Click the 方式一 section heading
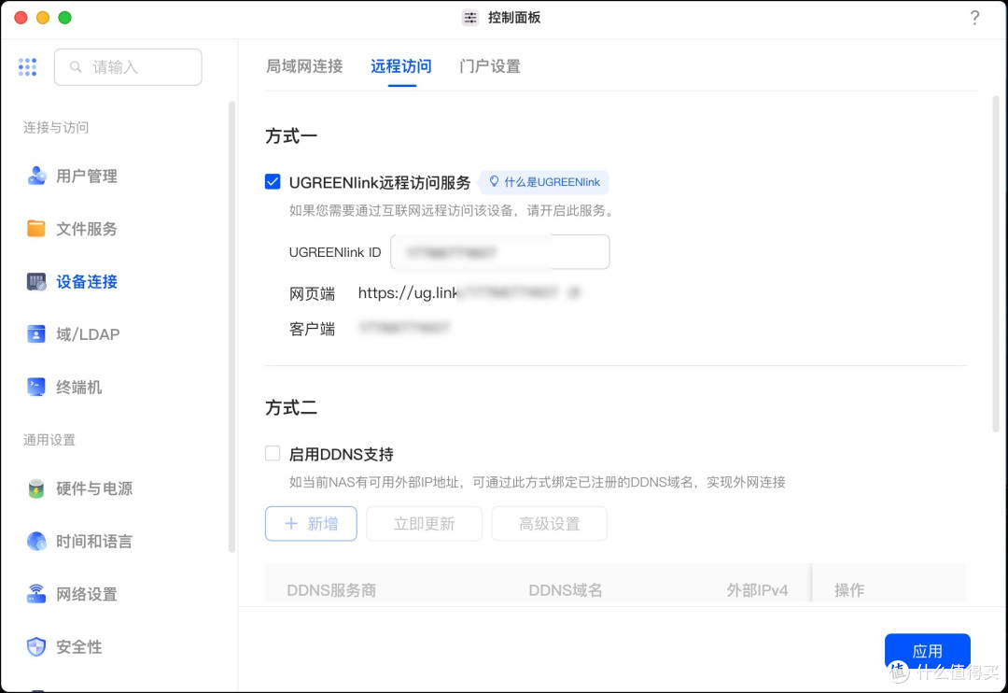Screen dimensions: 1008x693 click(291, 135)
